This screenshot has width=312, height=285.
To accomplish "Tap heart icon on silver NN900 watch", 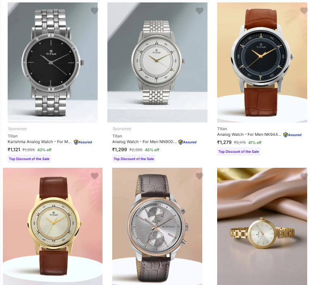I will pyautogui.click(x=199, y=11).
